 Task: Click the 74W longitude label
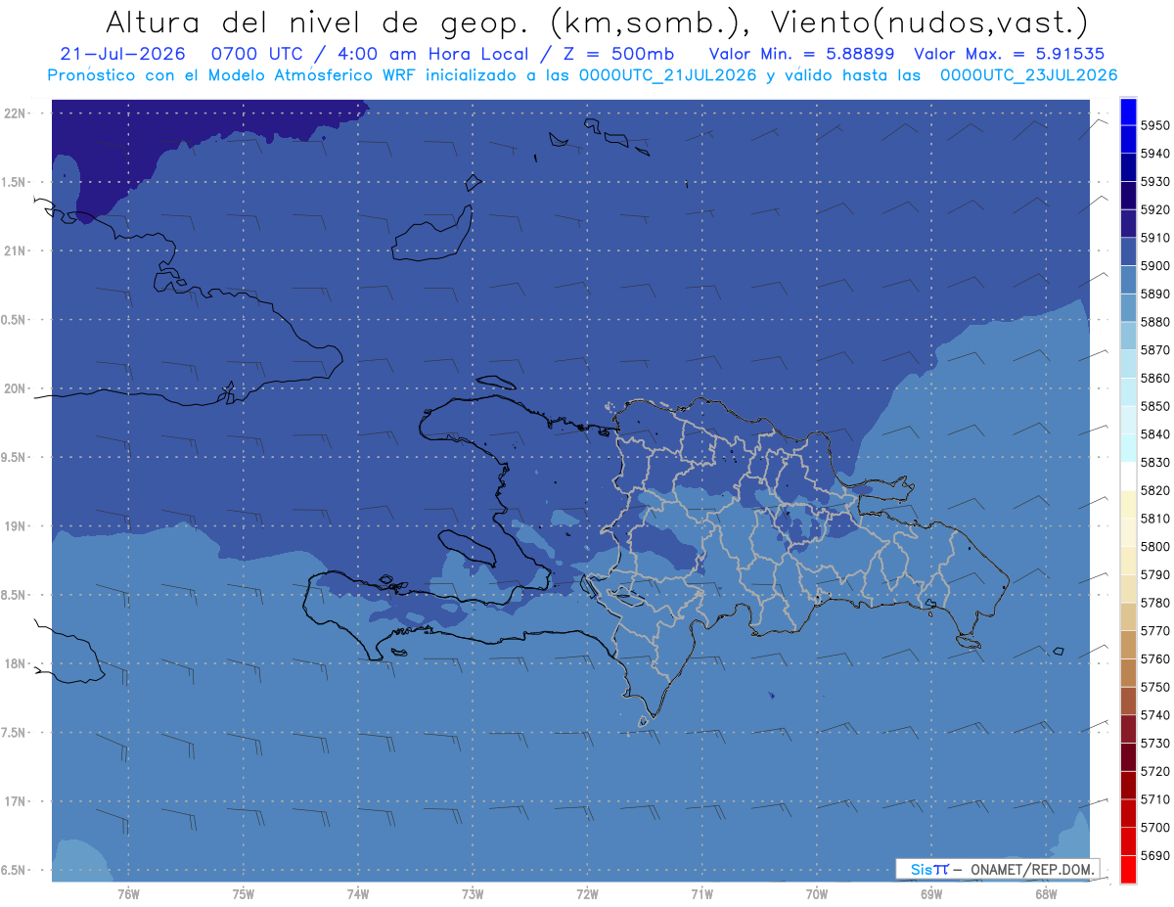click(x=357, y=894)
